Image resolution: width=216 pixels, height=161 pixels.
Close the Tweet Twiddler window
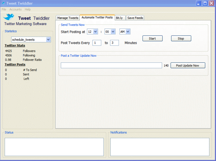[211, 3]
